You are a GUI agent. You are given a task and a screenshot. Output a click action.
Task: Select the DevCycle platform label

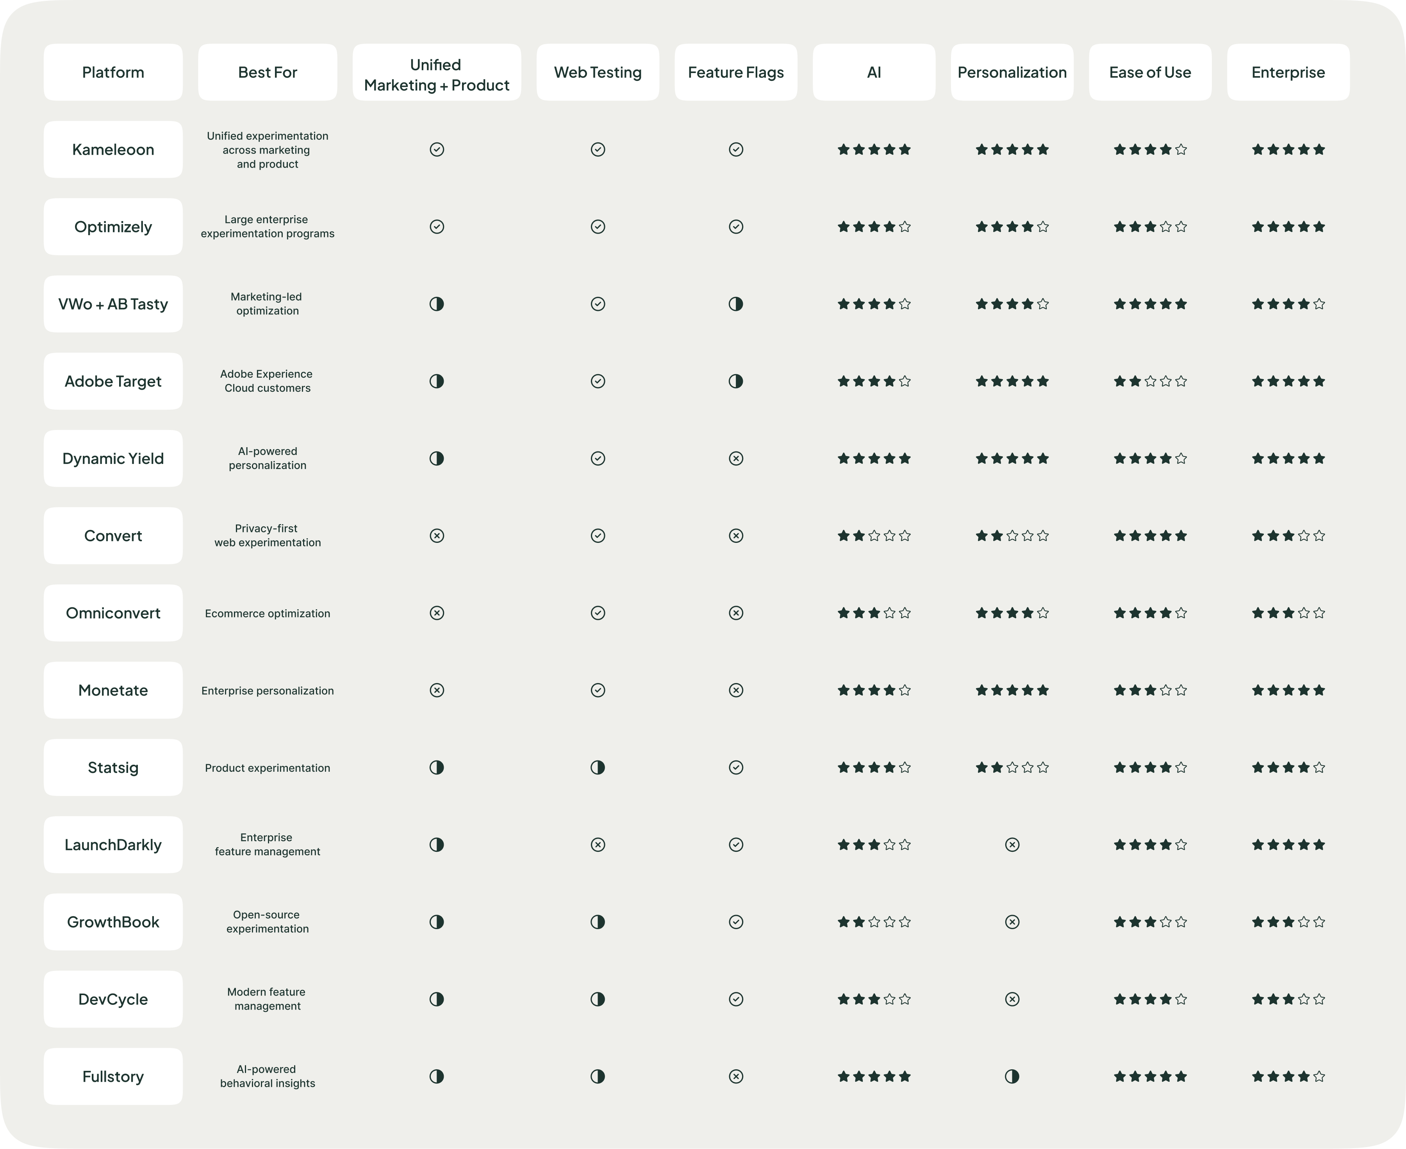click(x=113, y=999)
